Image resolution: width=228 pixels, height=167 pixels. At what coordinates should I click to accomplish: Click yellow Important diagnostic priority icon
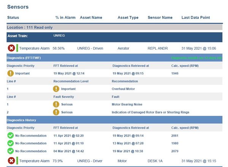point(11,73)
